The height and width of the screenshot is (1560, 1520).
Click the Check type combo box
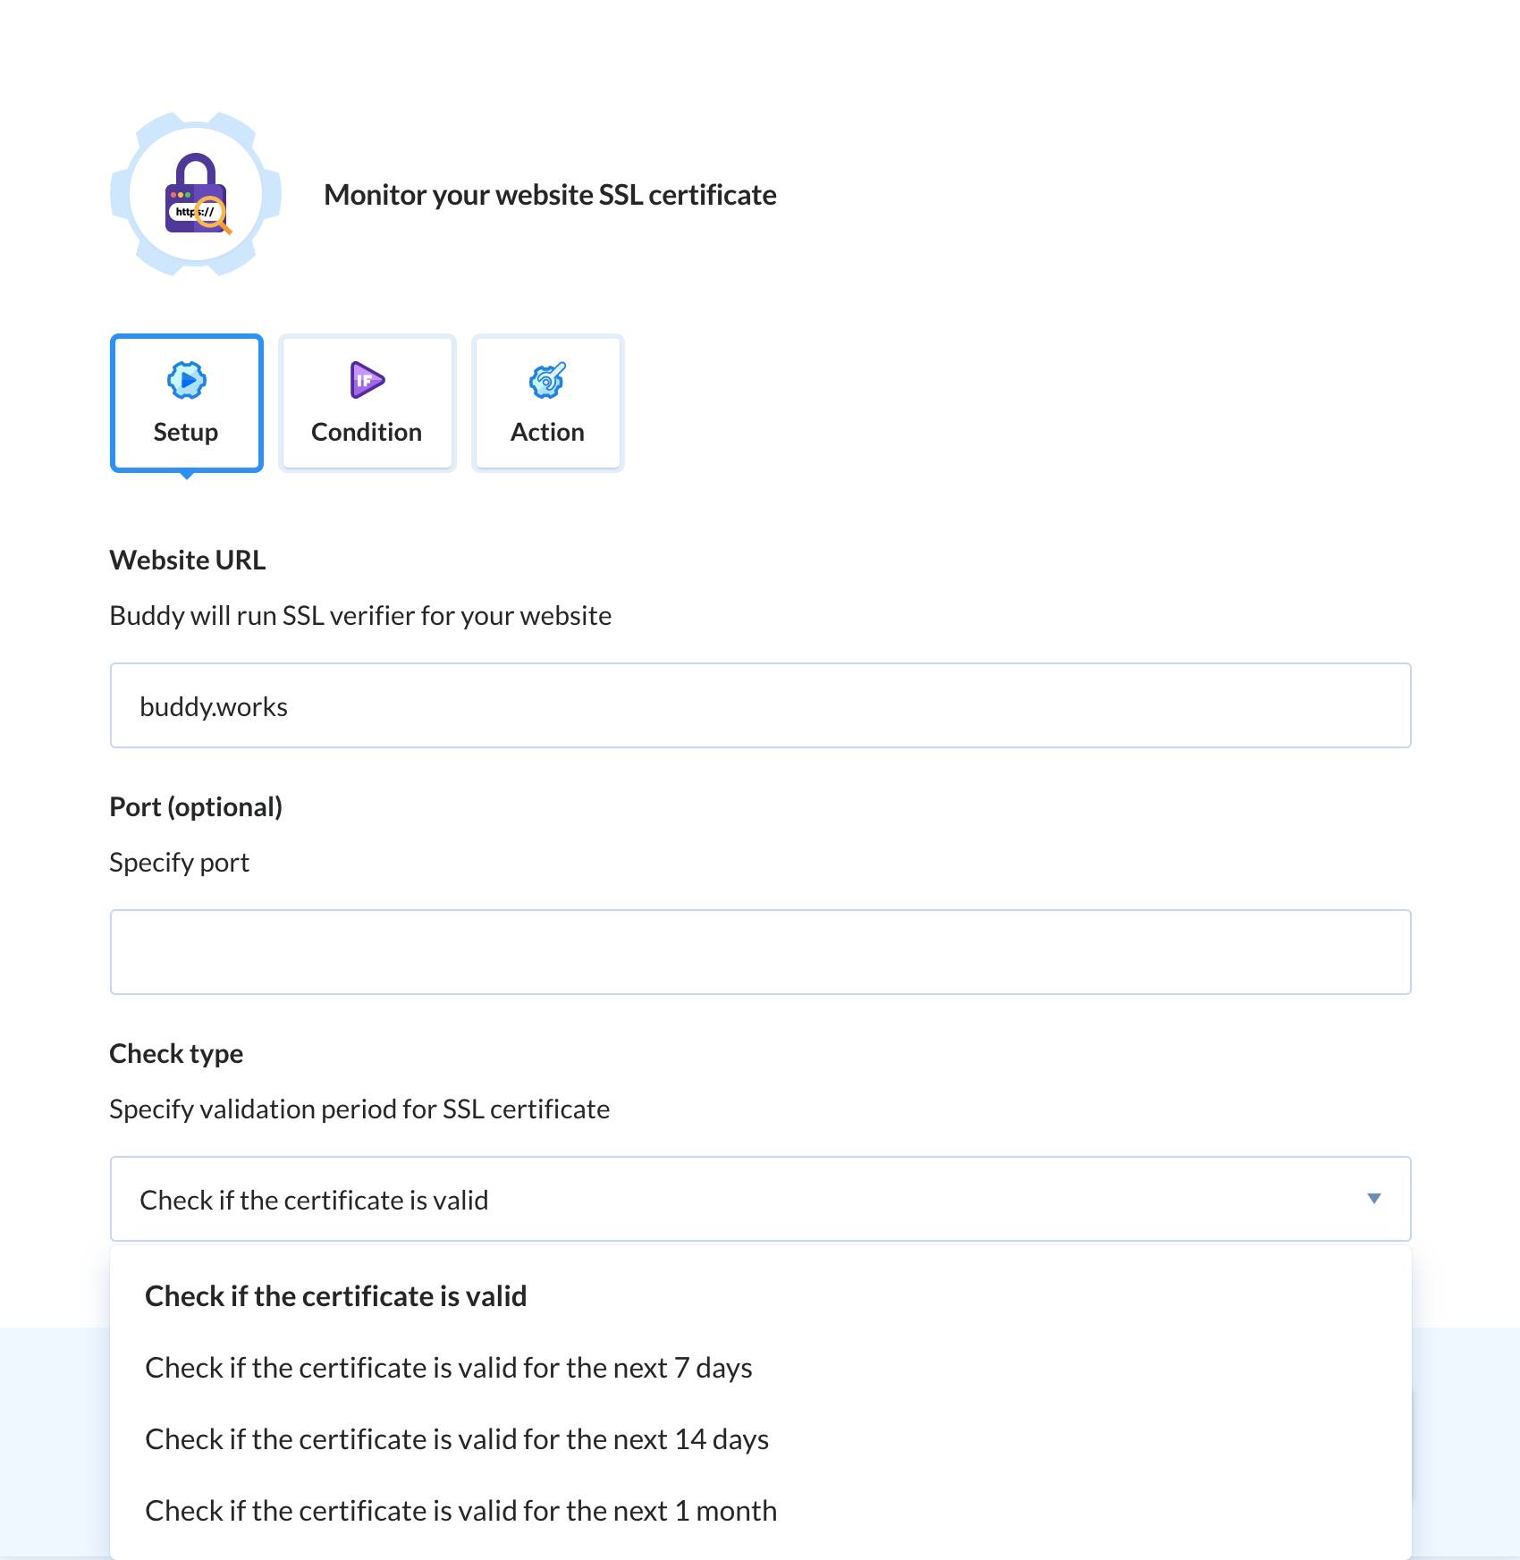click(x=761, y=1199)
